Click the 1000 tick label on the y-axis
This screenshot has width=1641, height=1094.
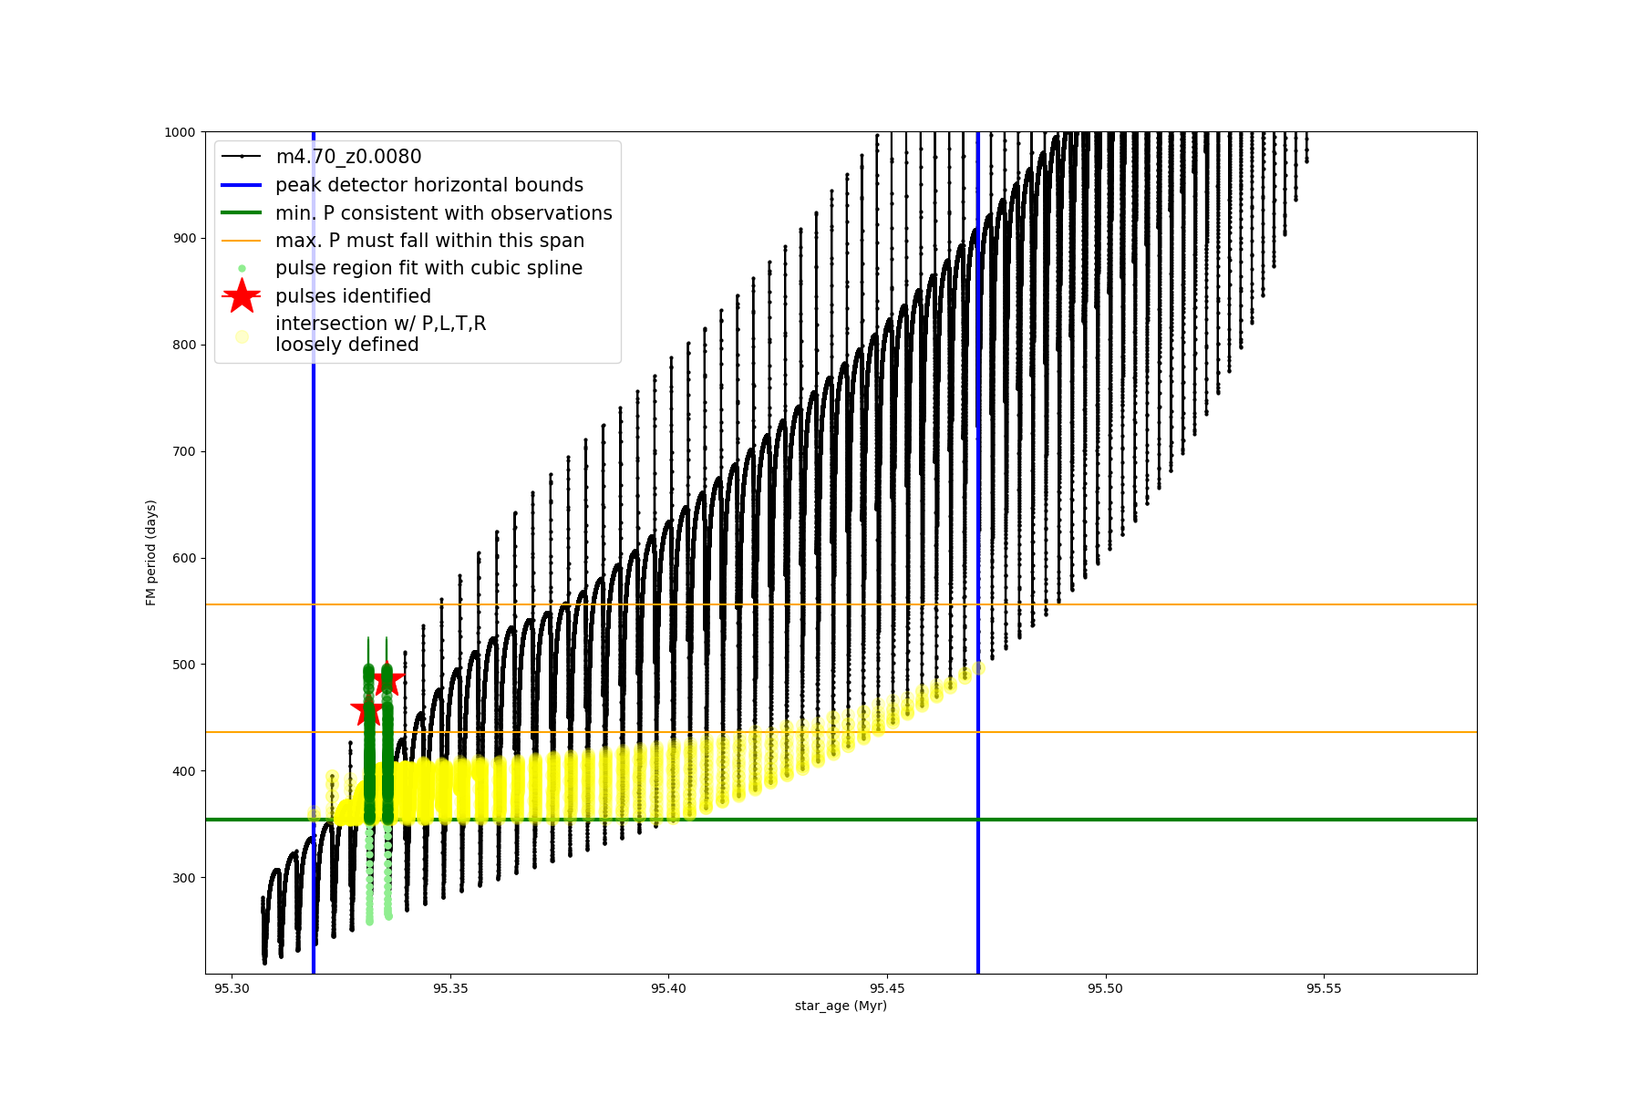(180, 132)
